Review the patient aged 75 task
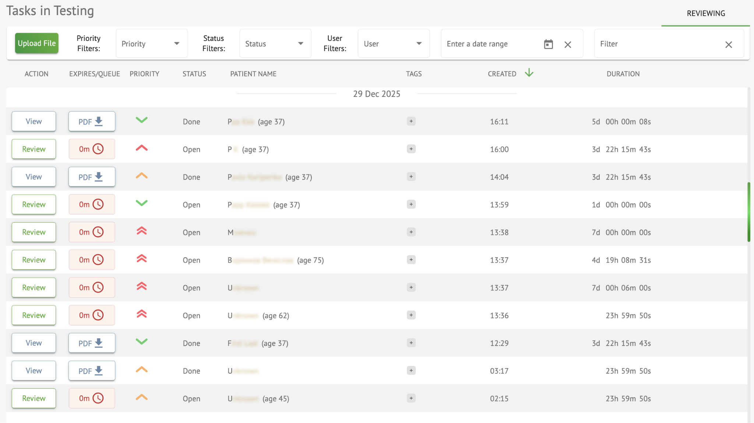The width and height of the screenshot is (754, 423). [34, 260]
